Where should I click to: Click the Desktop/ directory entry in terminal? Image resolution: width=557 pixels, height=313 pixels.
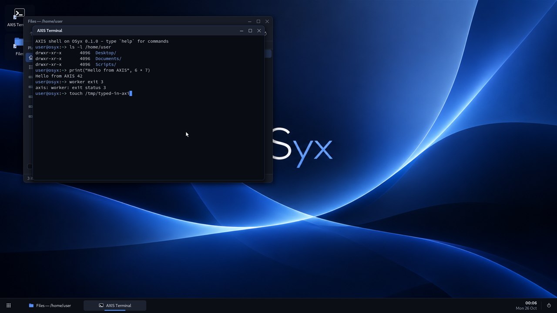[106, 53]
